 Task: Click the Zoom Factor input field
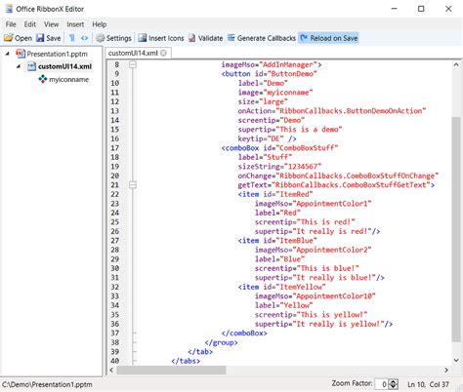pyautogui.click(x=381, y=384)
